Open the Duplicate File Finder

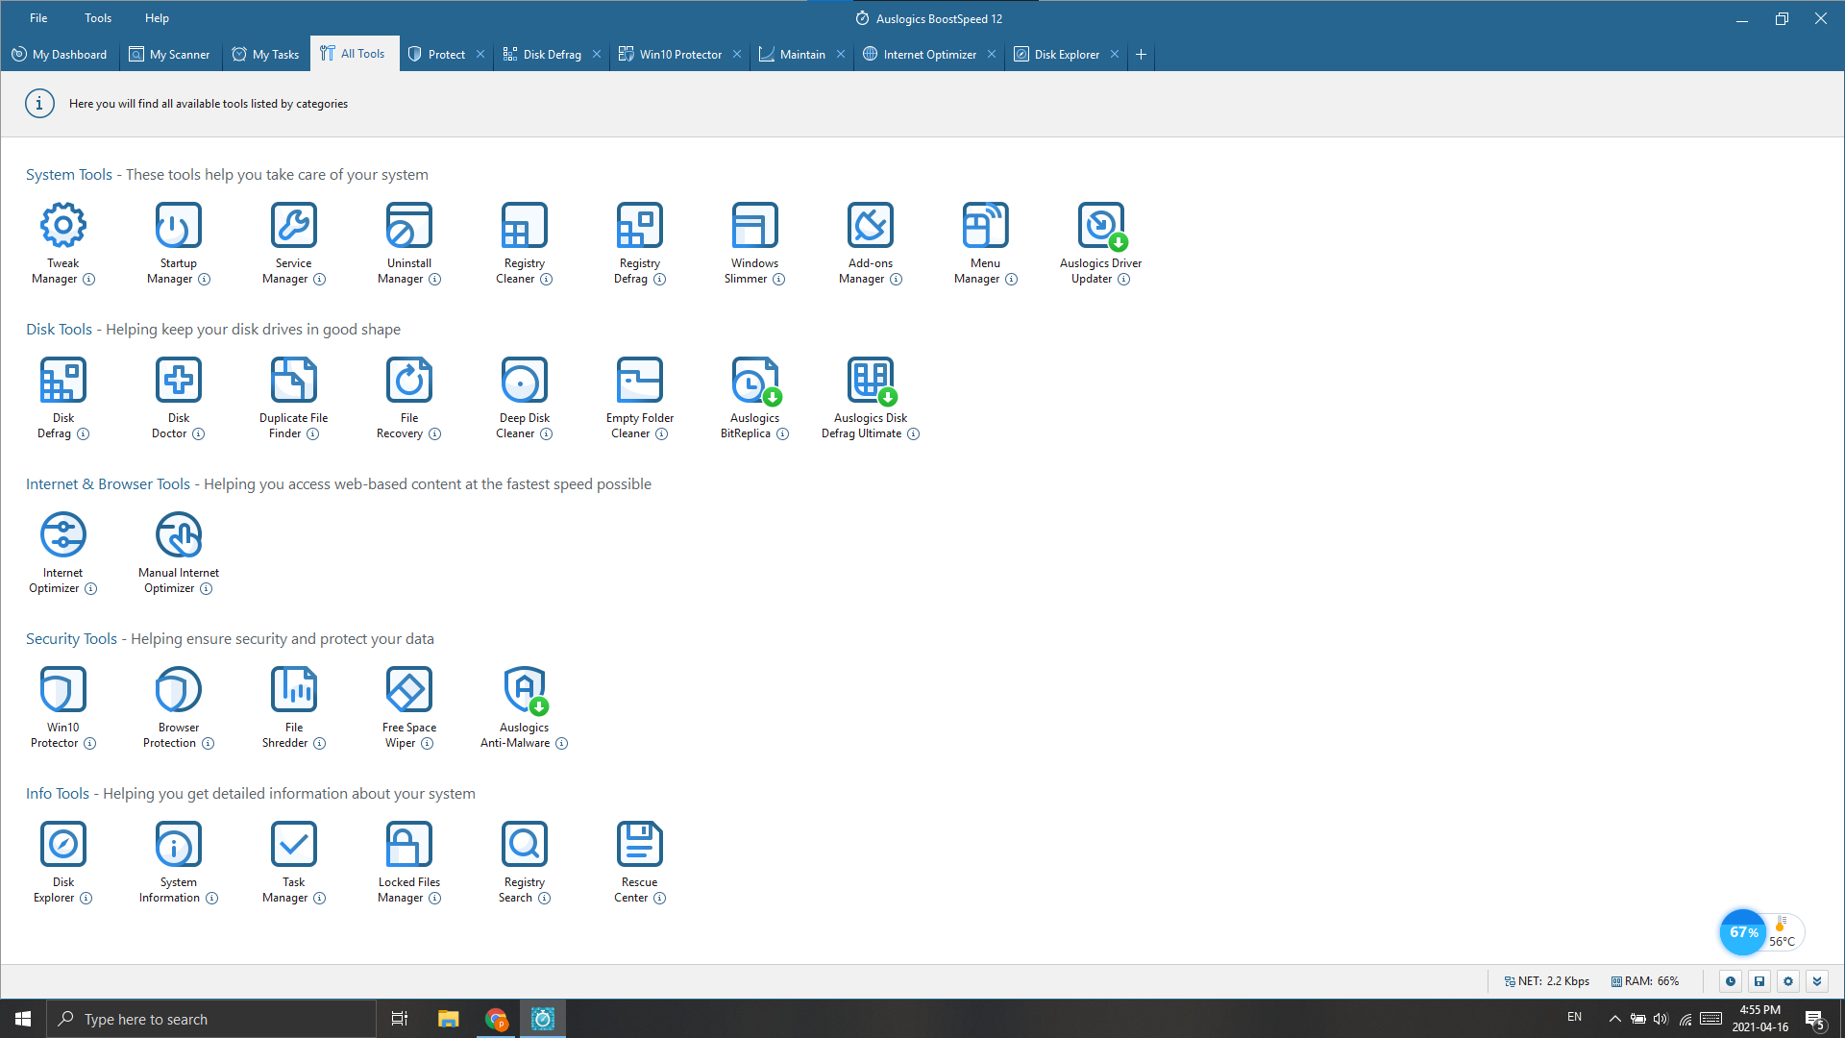[293, 381]
